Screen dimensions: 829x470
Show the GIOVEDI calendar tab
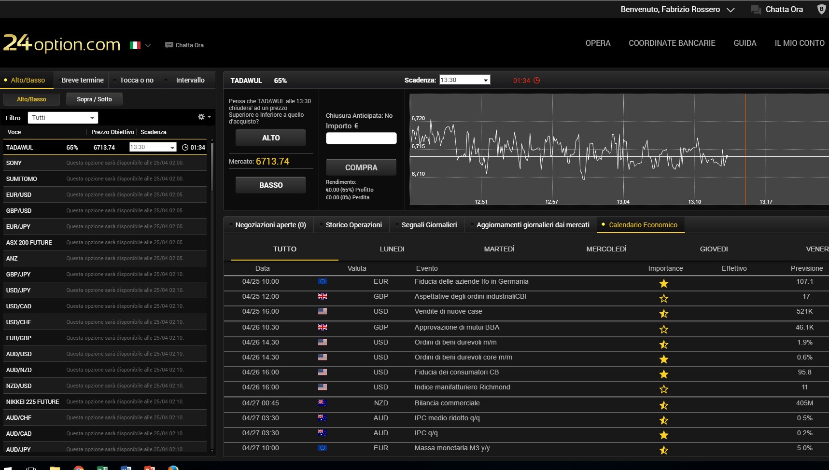[x=714, y=249]
